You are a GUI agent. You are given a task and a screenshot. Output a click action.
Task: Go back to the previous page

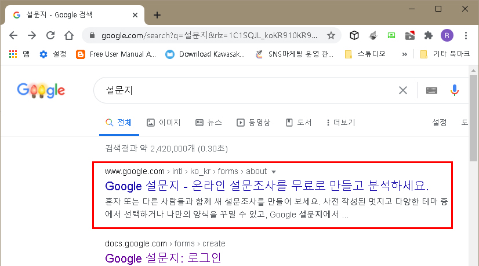(13, 36)
